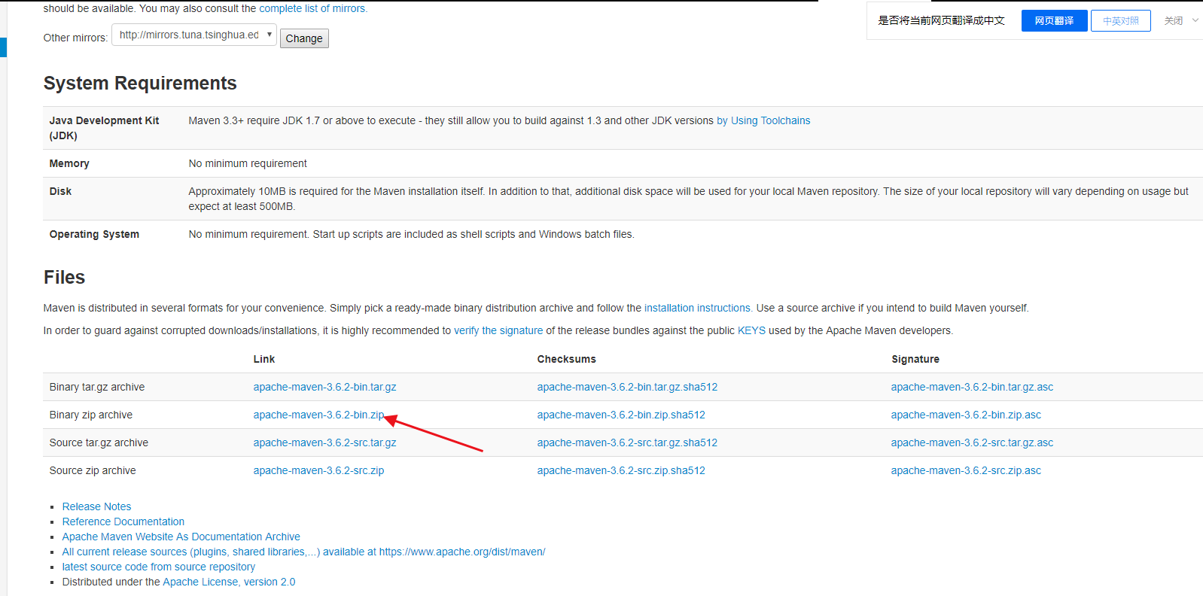This screenshot has width=1203, height=596.
Task: Download apache-maven-3.6.2-bin.tar.gz
Action: [324, 387]
